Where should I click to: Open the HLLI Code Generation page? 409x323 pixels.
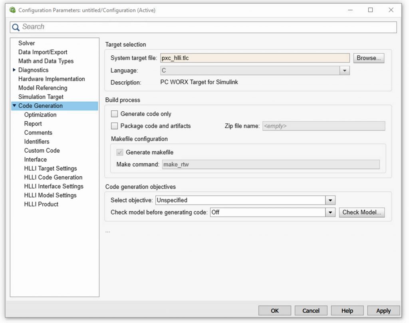point(53,177)
